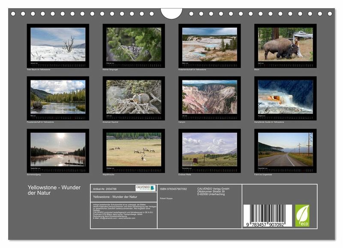Click the large Yellowstone - Wunder der Natur title

click(54, 190)
